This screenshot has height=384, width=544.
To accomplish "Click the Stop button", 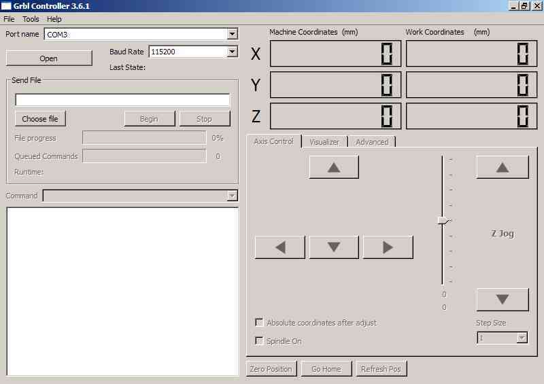I will point(205,119).
